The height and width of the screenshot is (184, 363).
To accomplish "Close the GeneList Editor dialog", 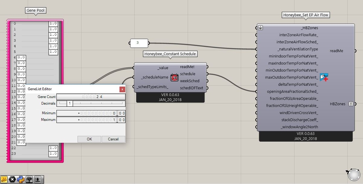I will [122, 89].
